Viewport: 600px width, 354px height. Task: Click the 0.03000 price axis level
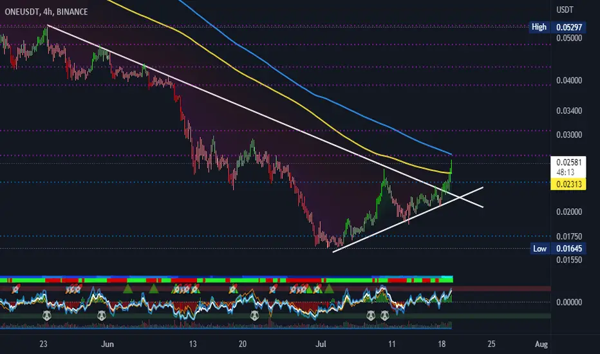(x=569, y=135)
